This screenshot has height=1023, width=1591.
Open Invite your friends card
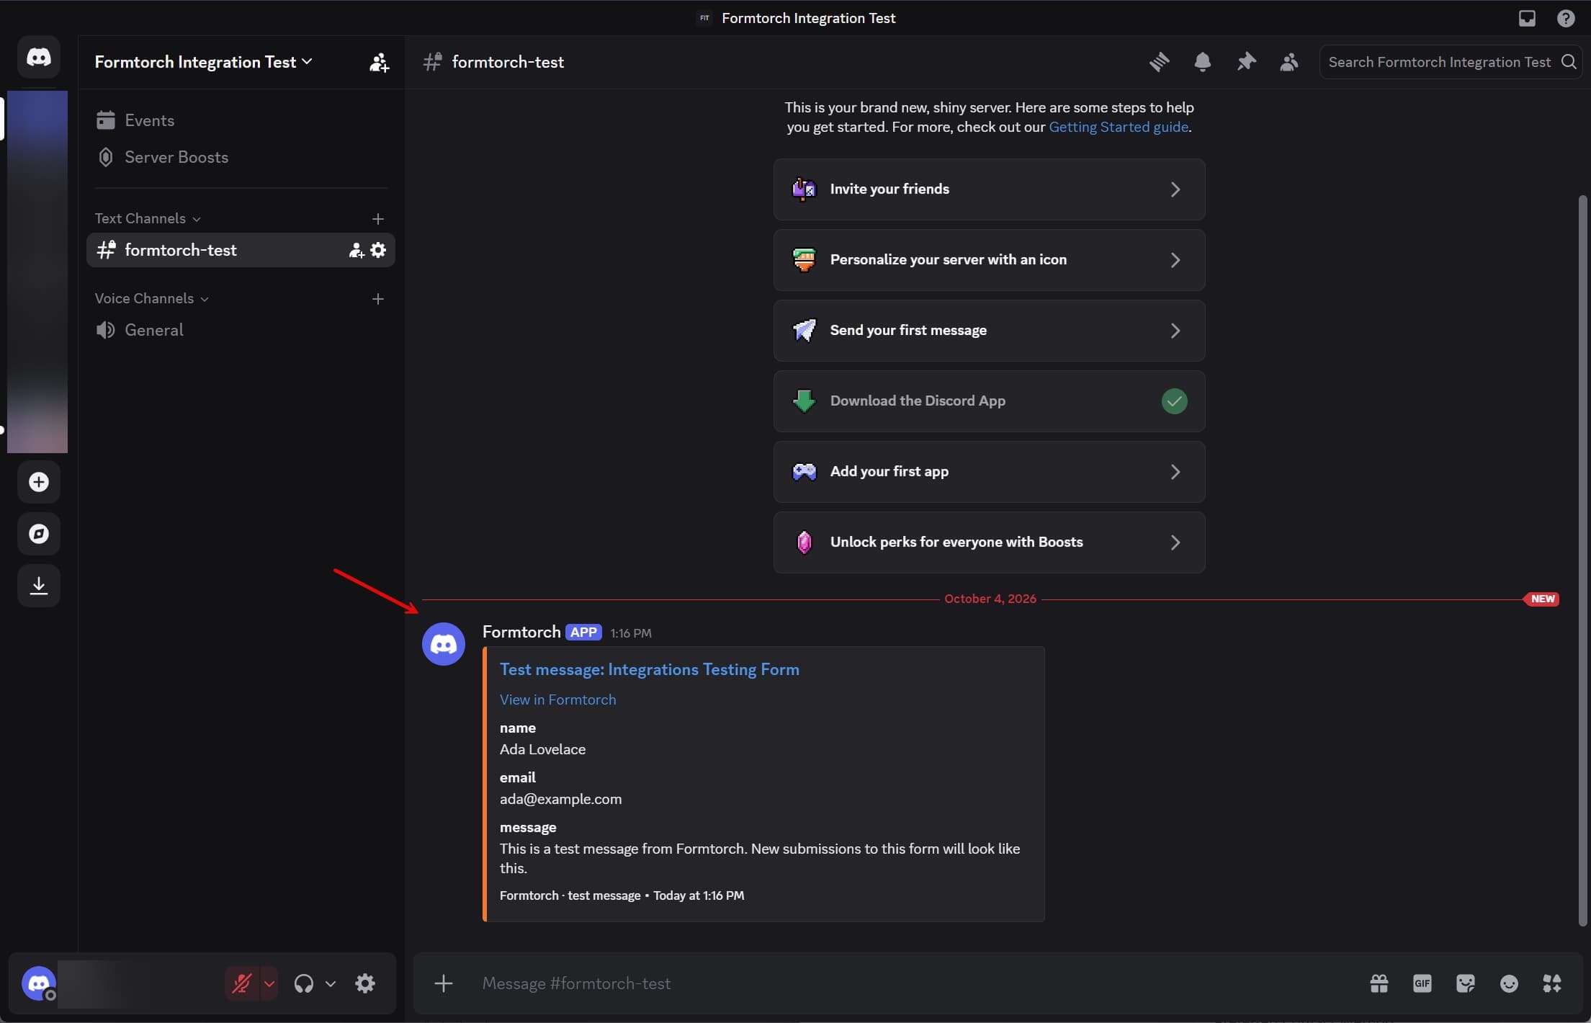click(989, 189)
